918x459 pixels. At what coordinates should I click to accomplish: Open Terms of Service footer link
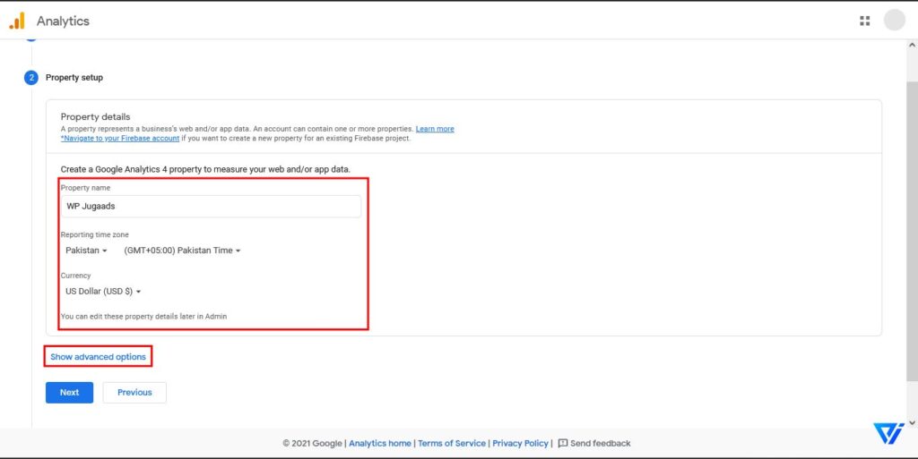[452, 443]
